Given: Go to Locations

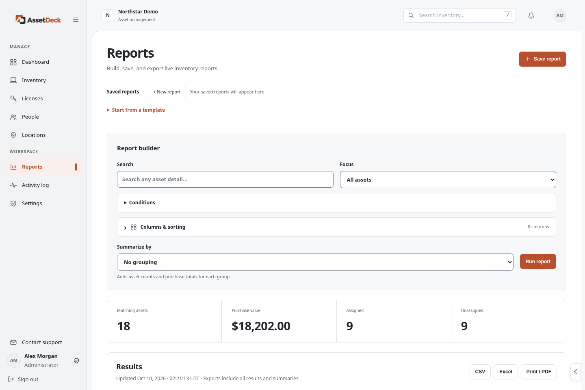Looking at the screenshot, I should tap(43, 135).
